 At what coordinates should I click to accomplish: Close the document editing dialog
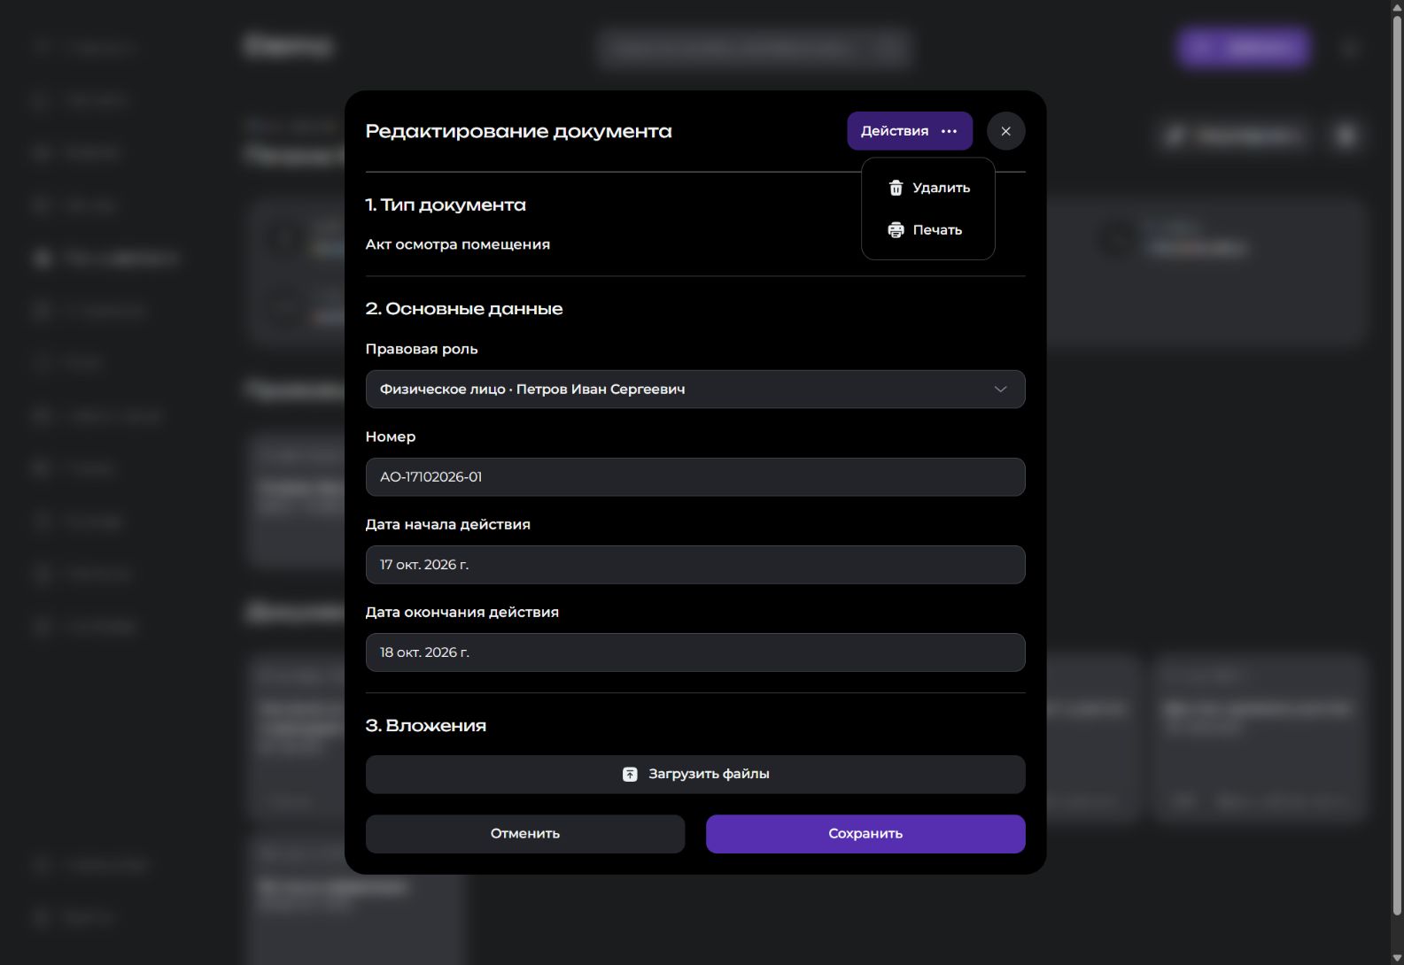click(1005, 131)
